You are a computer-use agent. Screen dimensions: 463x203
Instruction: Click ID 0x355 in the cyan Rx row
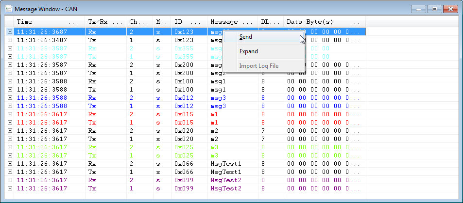pyautogui.click(x=184, y=48)
